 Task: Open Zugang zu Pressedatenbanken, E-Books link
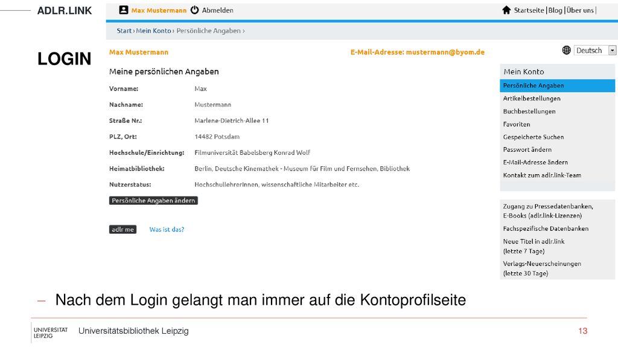pyautogui.click(x=548, y=211)
